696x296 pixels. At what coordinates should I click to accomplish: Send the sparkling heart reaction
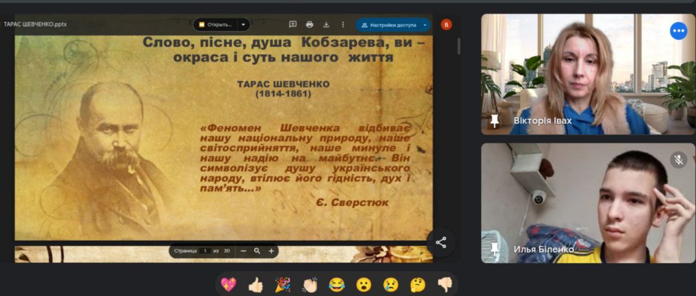click(228, 285)
